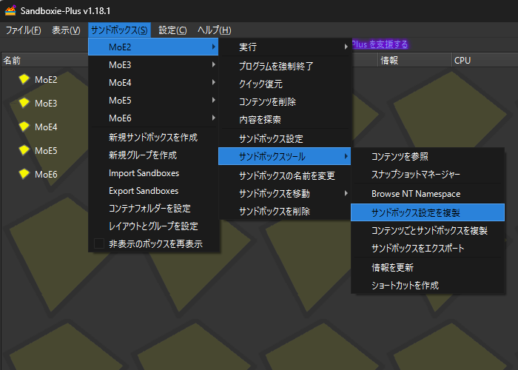Expand the MoE6 submenu arrow

[x=214, y=118]
